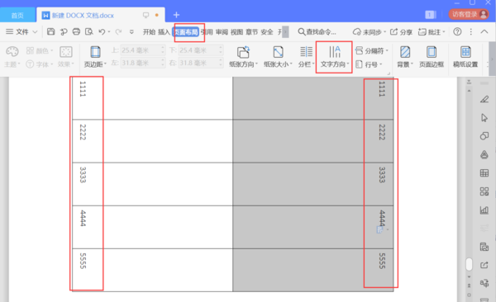The height and width of the screenshot is (302, 496).
Task: Click the vertical scrollbar thumb
Action: (x=469, y=264)
